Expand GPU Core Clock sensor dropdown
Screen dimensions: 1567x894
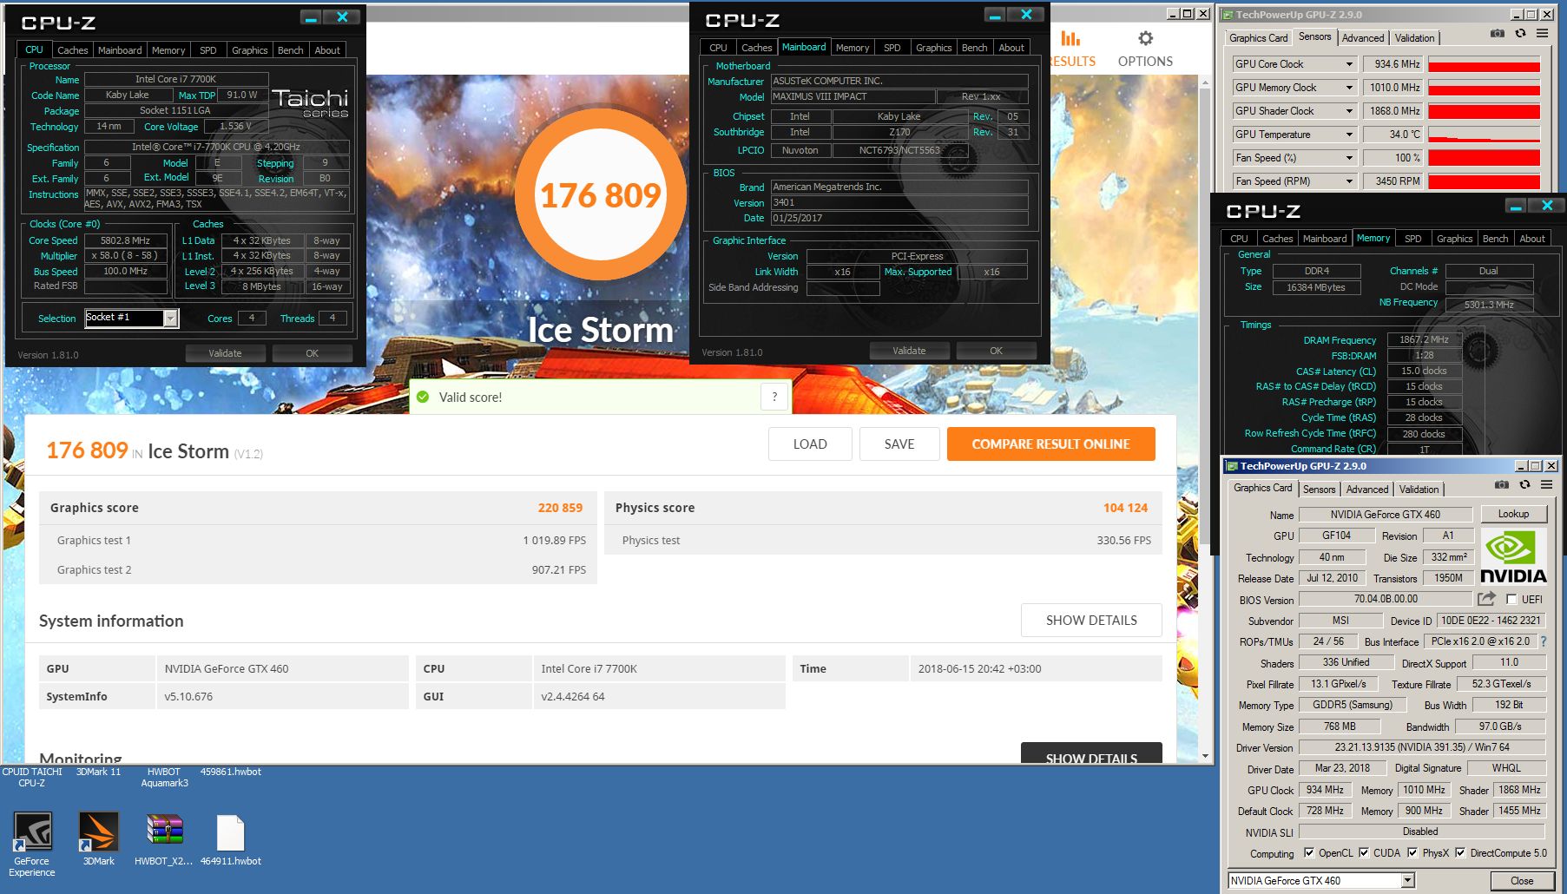(1349, 64)
